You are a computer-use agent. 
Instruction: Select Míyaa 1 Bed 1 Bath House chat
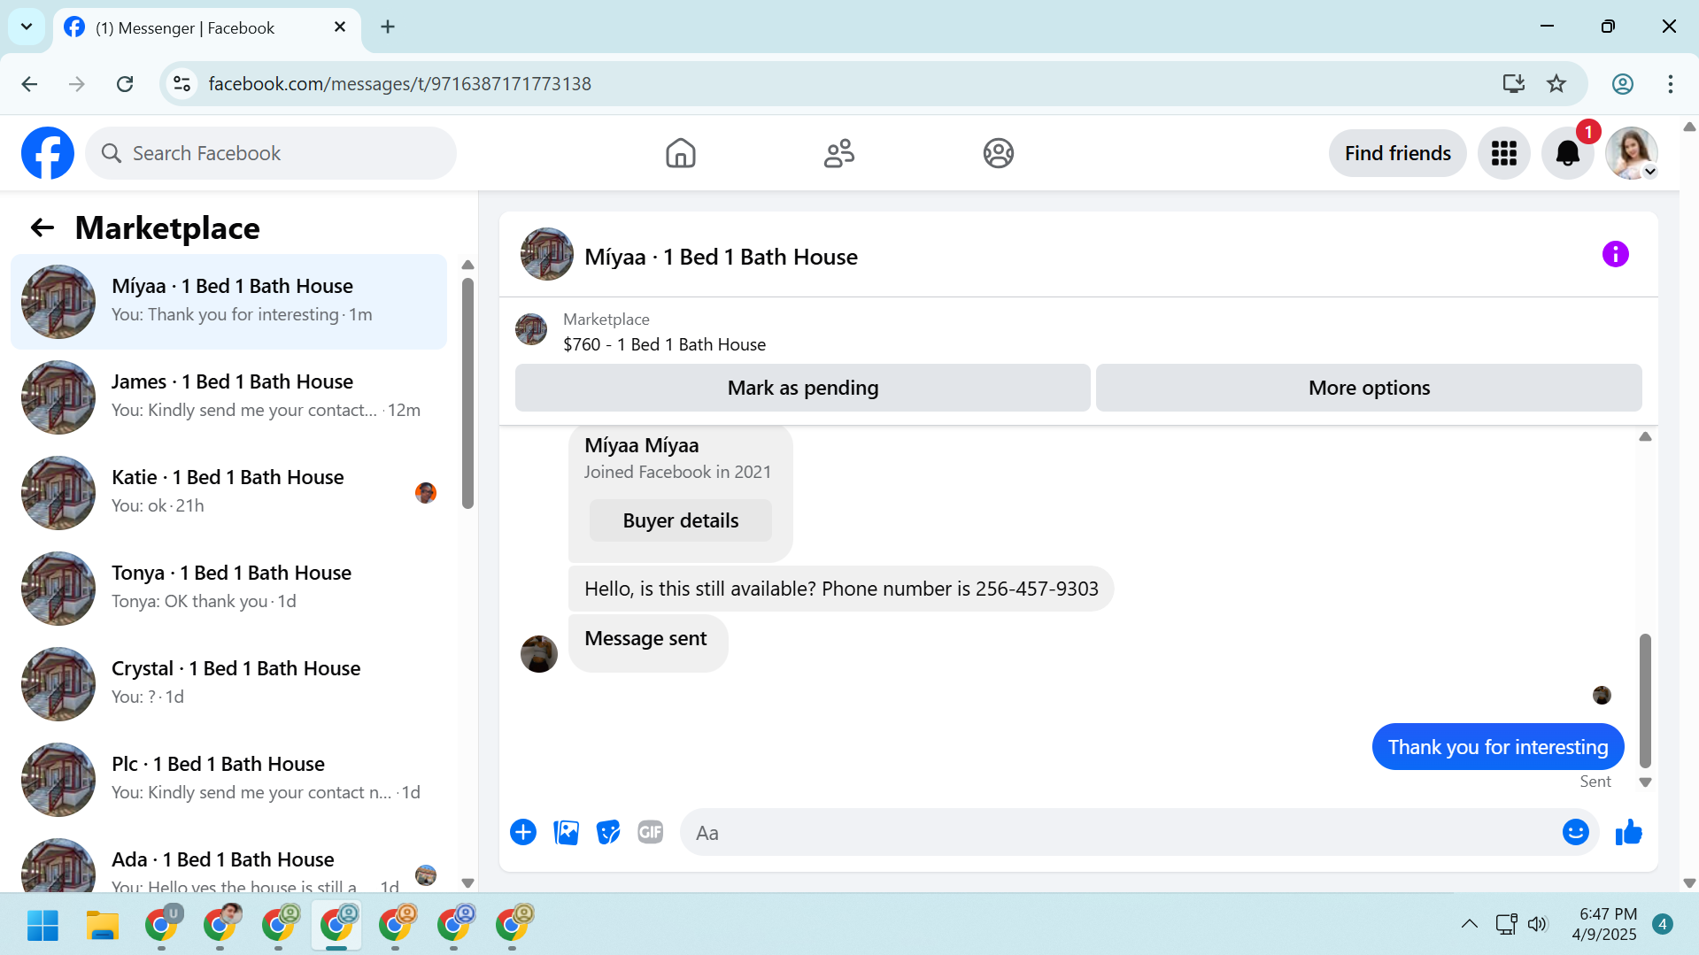[228, 302]
